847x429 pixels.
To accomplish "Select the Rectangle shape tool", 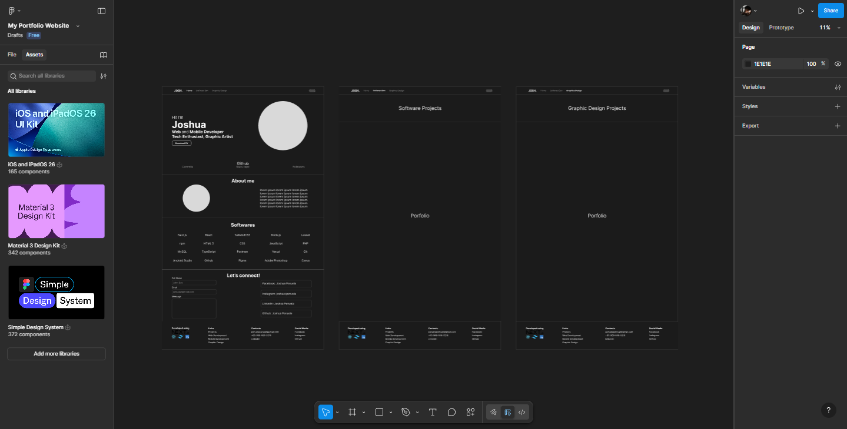I will click(x=379, y=412).
